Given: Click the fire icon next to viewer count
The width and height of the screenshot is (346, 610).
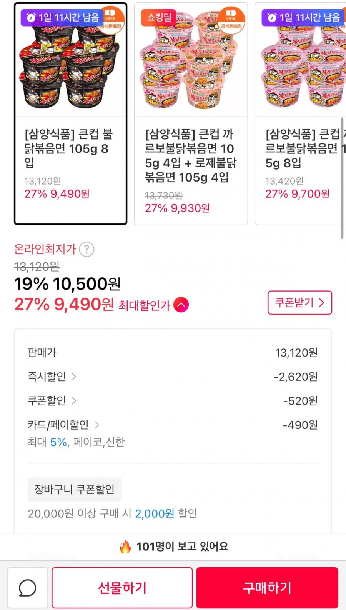Looking at the screenshot, I should [125, 546].
